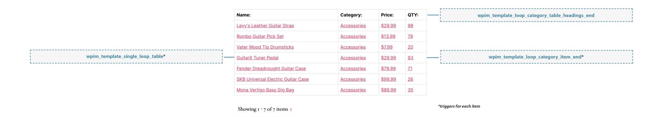
Task: Open Rombo Guitar Pick Set item
Action: 260,36
